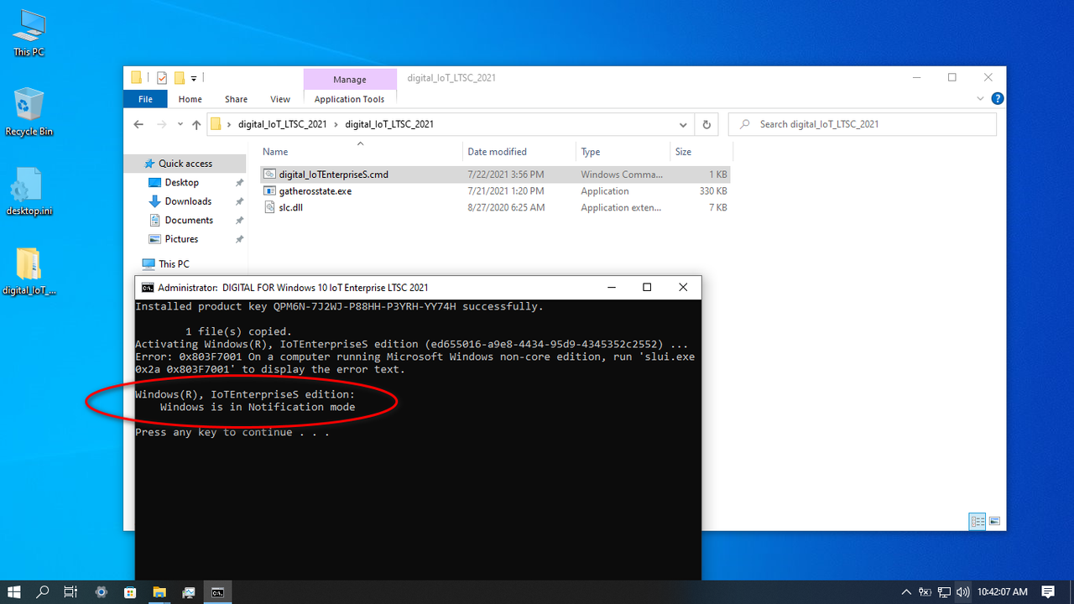This screenshot has width=1074, height=604.
Task: Open Microsoft Store on taskbar
Action: click(x=130, y=591)
